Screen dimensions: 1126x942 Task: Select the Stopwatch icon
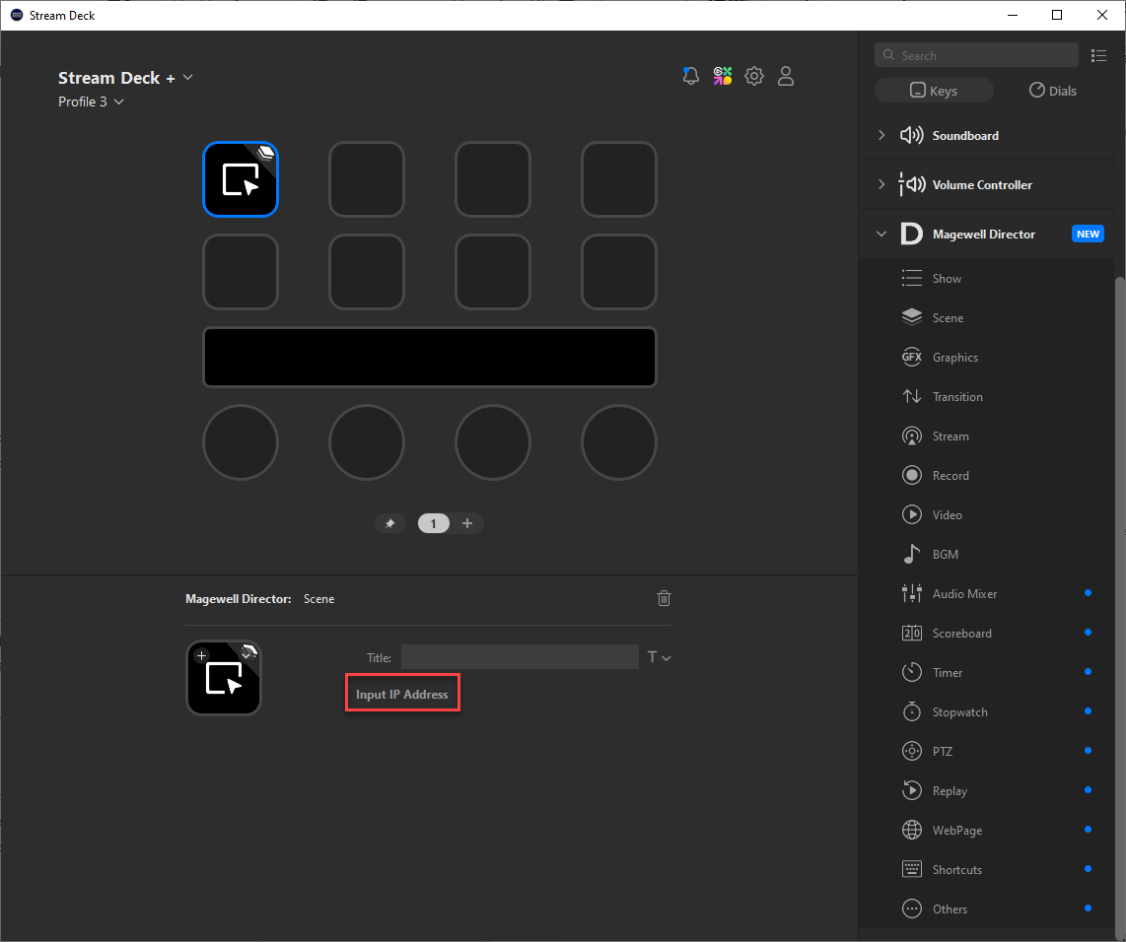[911, 711]
